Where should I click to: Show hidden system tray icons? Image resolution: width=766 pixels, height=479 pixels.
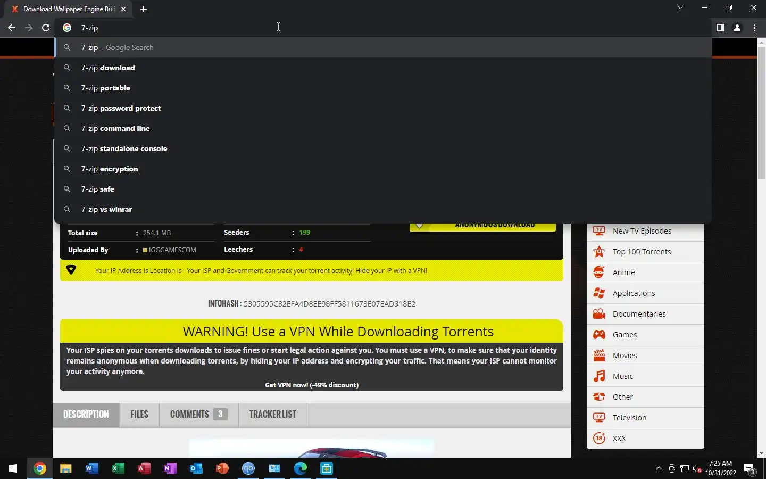click(x=659, y=468)
